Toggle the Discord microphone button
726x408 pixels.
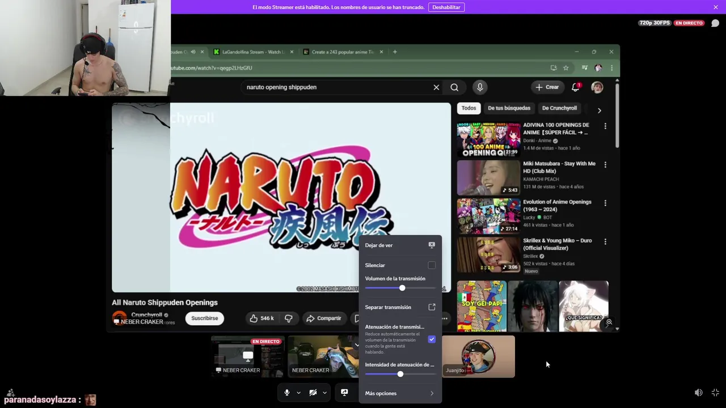click(x=287, y=393)
